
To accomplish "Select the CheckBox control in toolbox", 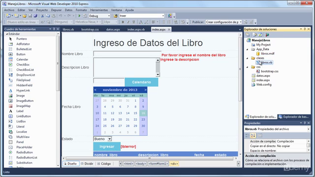I will pos(23,64).
